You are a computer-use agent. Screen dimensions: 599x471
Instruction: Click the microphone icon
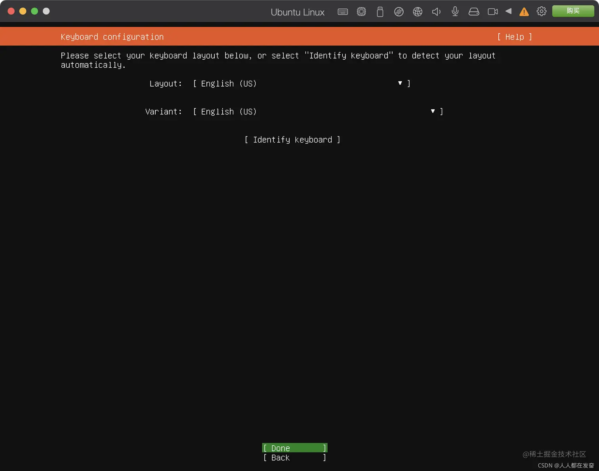(455, 12)
